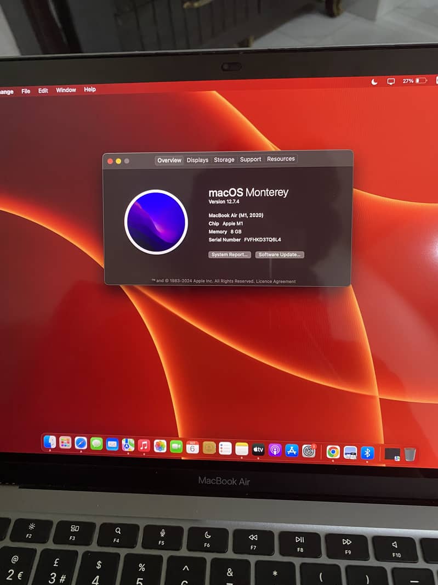Open the Window menu
The width and height of the screenshot is (438, 585).
66,90
